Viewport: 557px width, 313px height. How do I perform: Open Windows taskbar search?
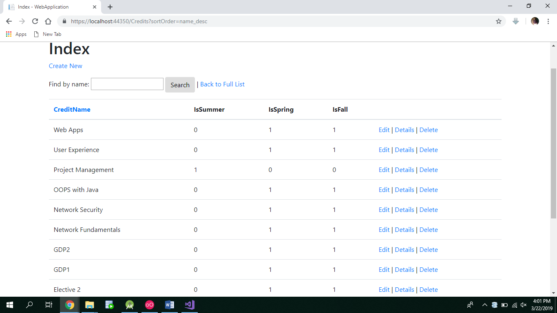click(29, 305)
